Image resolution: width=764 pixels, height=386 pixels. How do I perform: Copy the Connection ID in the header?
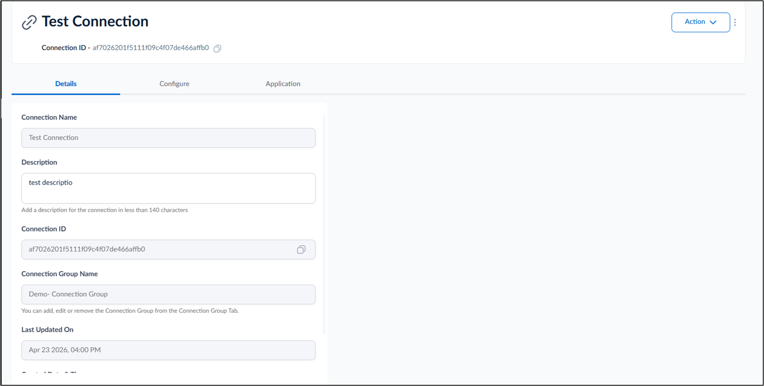click(x=217, y=49)
